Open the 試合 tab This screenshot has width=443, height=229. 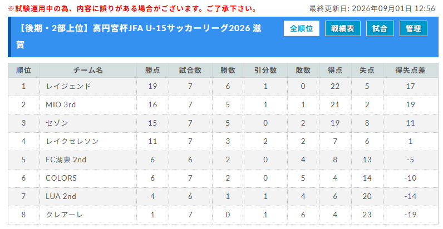(380, 28)
